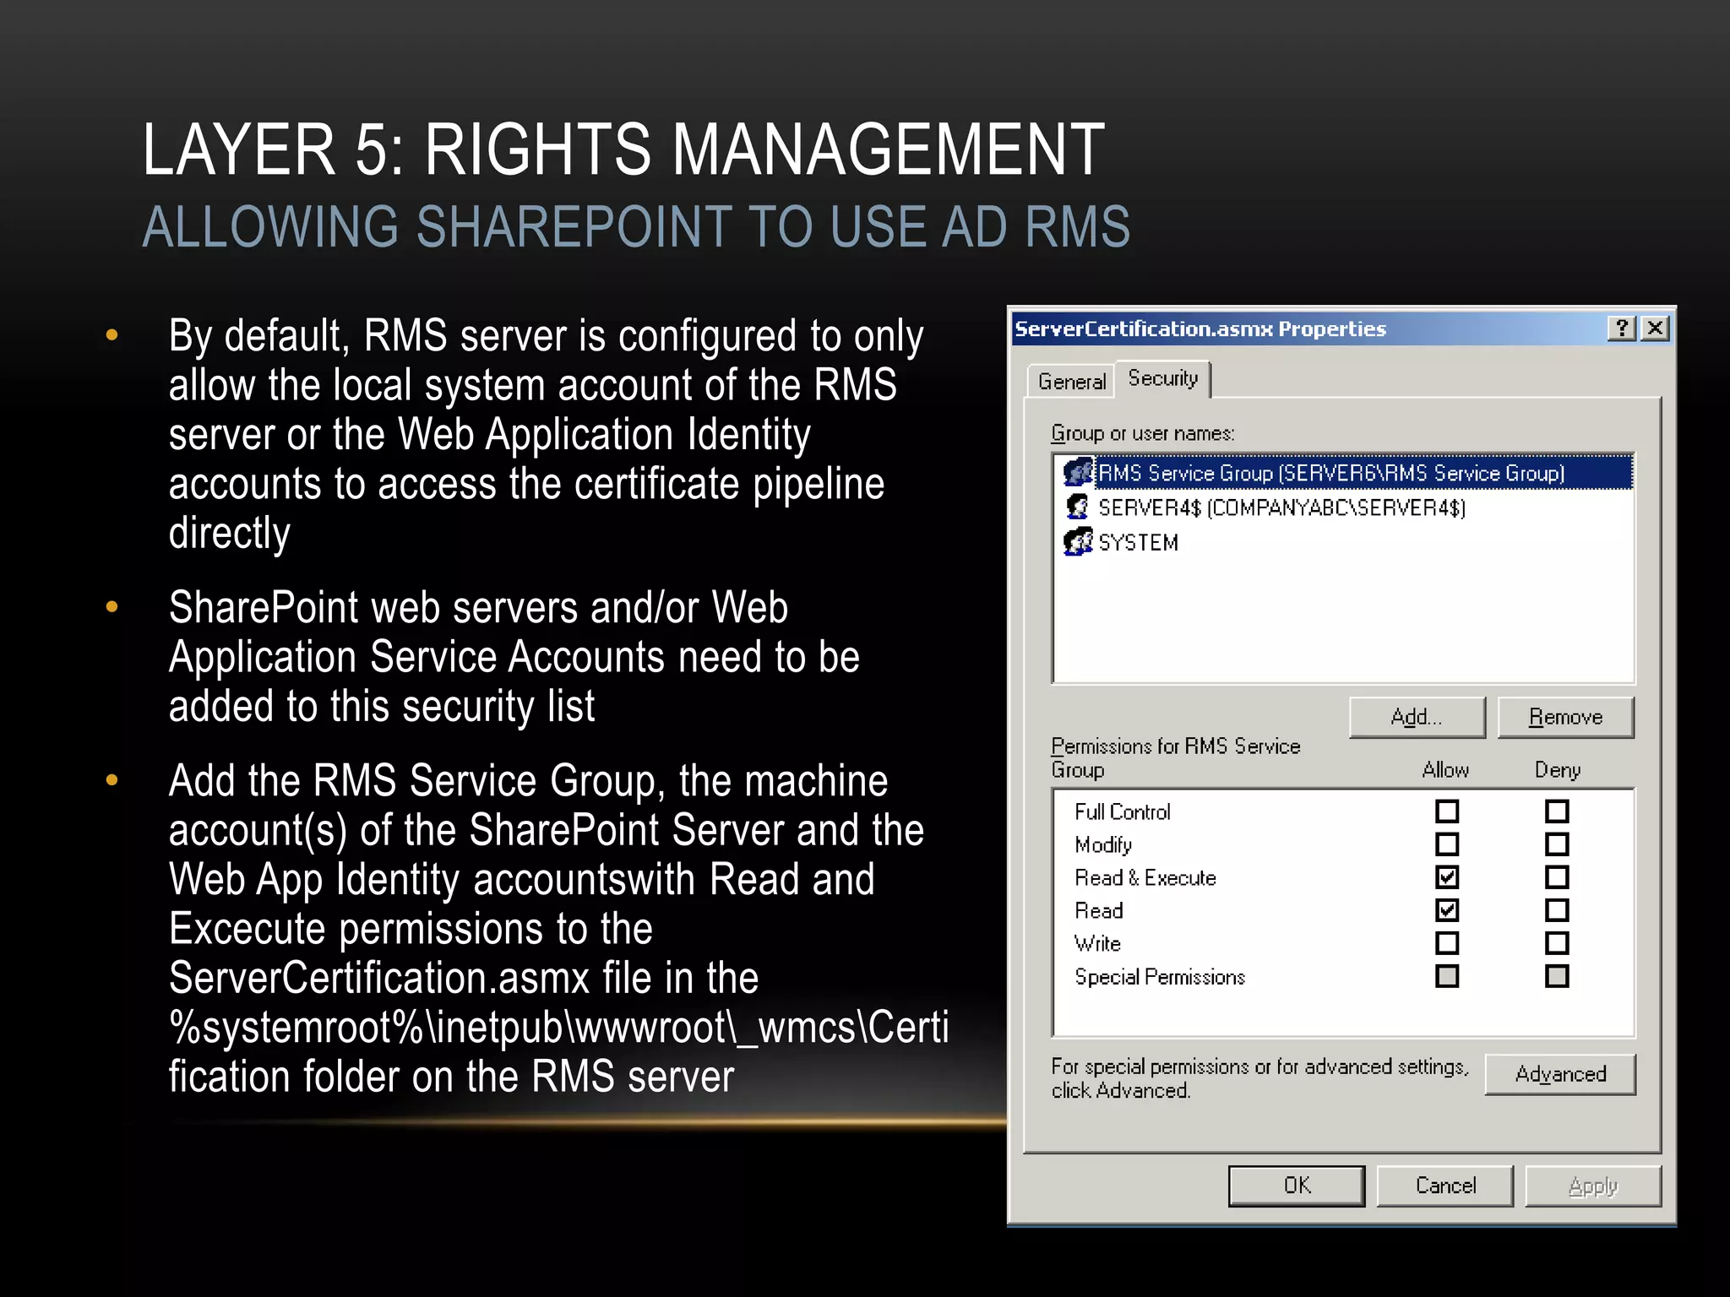Click the SERVER4$ user icon
Viewport: 1730px width, 1297px height.
1079,507
